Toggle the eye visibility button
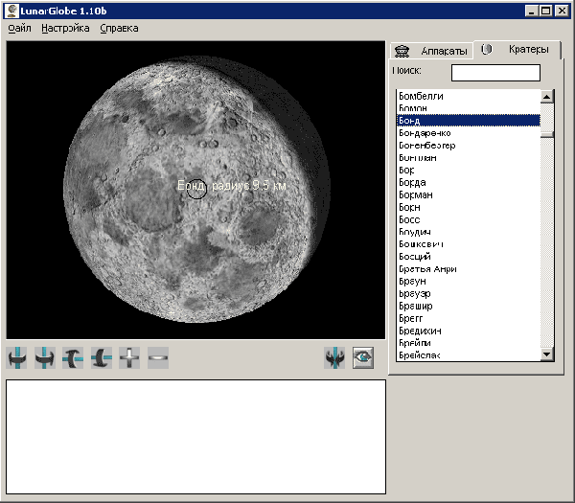Screen dimensions: 575x503 [x=362, y=358]
